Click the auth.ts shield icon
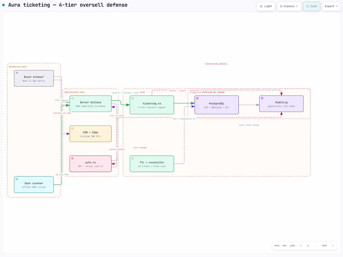Screen dimensions: 343x257 coord(72,159)
